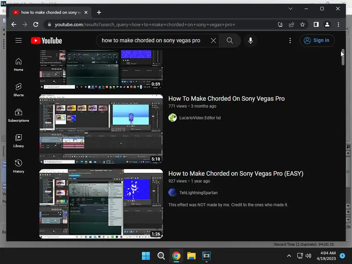Open File Explorer from taskbar
The height and width of the screenshot is (264, 352).
click(x=191, y=256)
